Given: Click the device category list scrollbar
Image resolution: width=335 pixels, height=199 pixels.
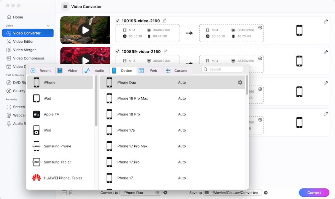Looking at the screenshot, I should [x=96, y=101].
